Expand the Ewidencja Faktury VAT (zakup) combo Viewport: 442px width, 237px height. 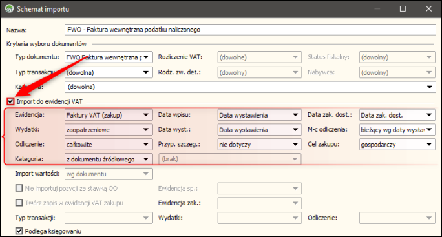109,115
